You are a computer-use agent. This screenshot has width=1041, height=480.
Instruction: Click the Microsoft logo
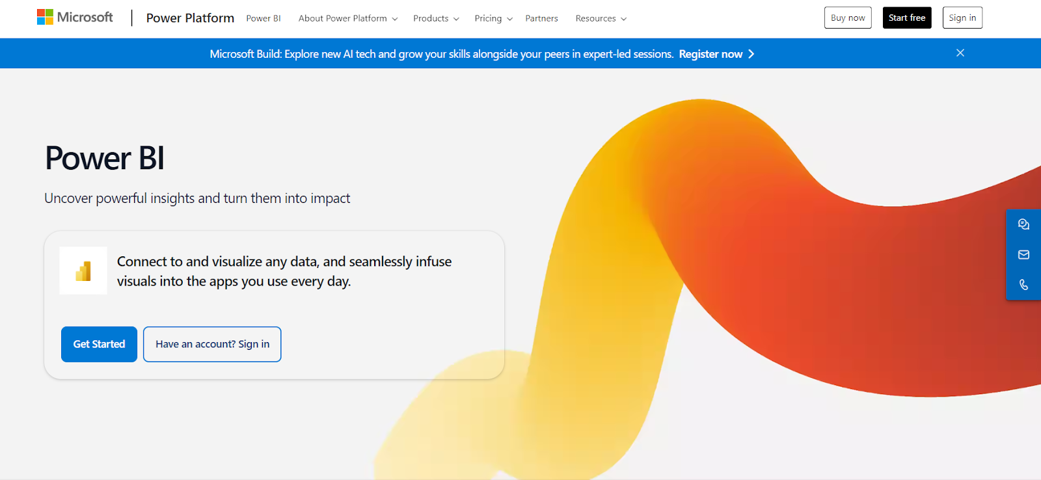tap(75, 18)
